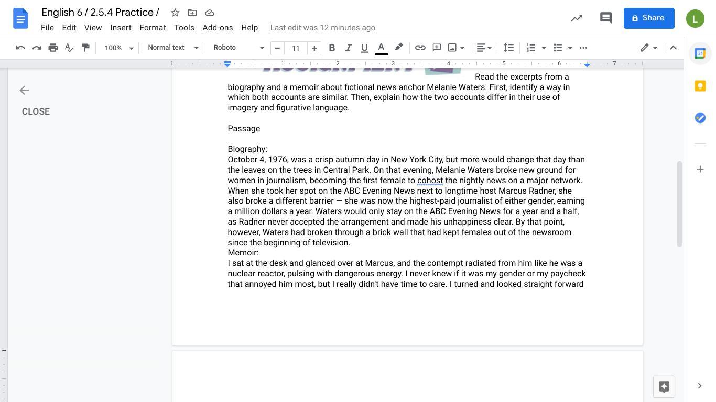This screenshot has height=402, width=716.
Task: Open the Add-ons menu
Action: coord(218,28)
